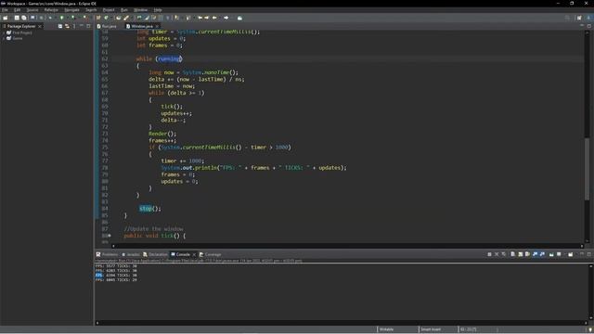Image resolution: width=594 pixels, height=334 pixels.
Task: Open the Search menu
Action: [x=91, y=10]
